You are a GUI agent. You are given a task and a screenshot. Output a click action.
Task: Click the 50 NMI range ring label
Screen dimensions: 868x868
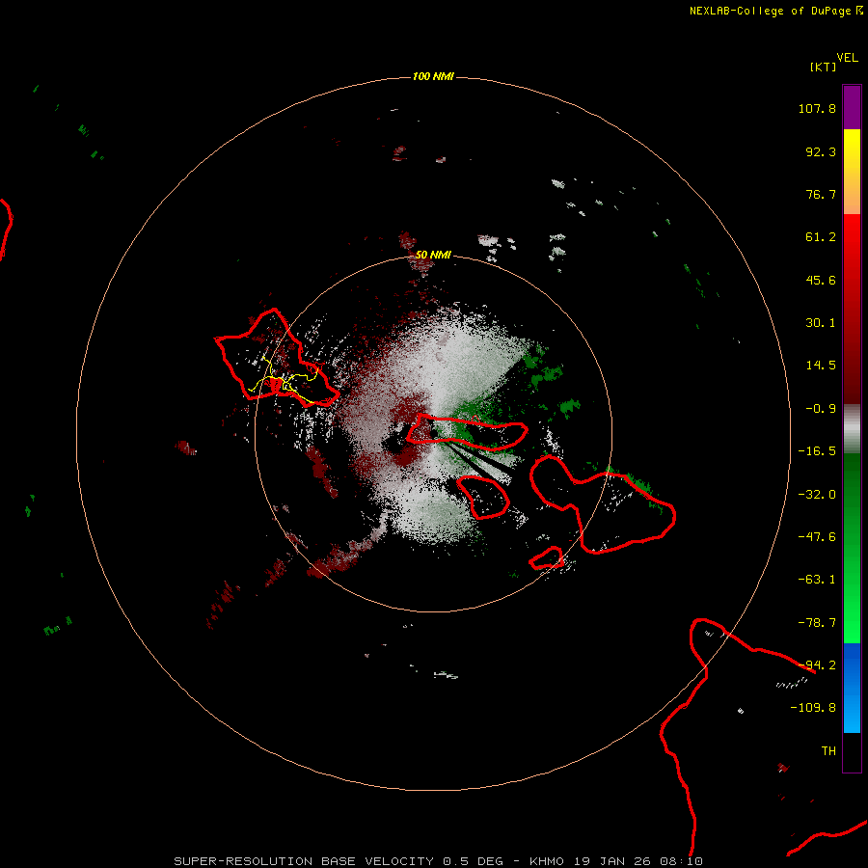[433, 255]
